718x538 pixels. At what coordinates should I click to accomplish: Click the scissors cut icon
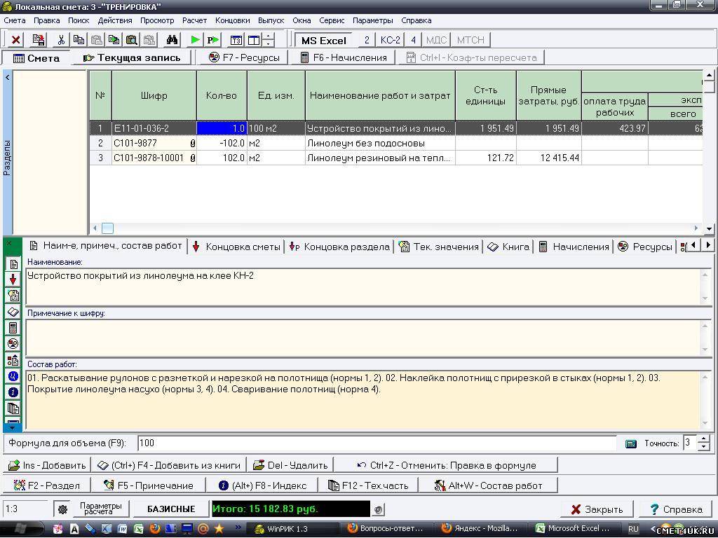61,40
